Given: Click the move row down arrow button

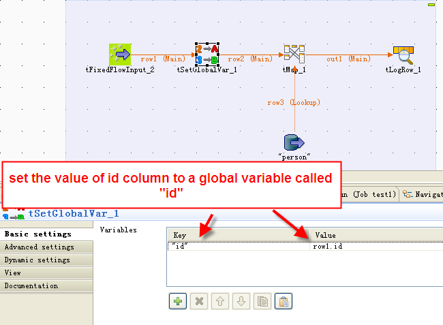Looking at the screenshot, I should click(x=241, y=301).
